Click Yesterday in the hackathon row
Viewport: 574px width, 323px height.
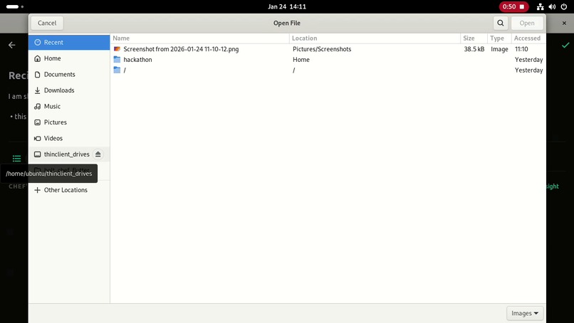tap(528, 60)
